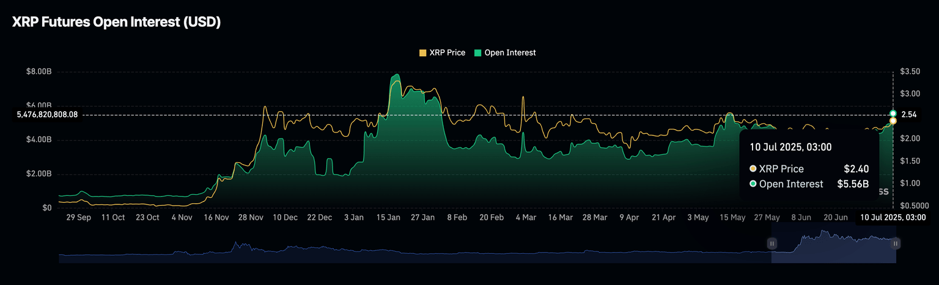Click the green dot in the tooltip
This screenshot has width=939, height=285.
tap(753, 184)
